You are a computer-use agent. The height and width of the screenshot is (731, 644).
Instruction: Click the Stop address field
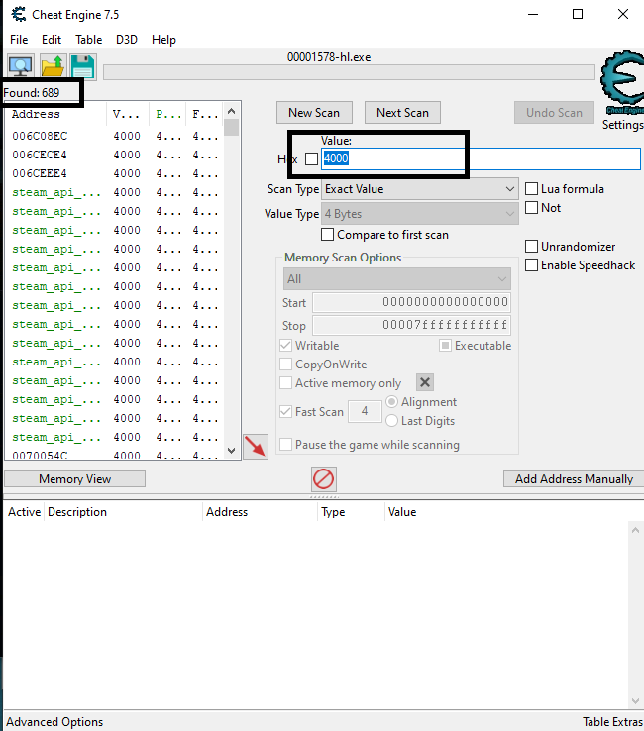411,326
